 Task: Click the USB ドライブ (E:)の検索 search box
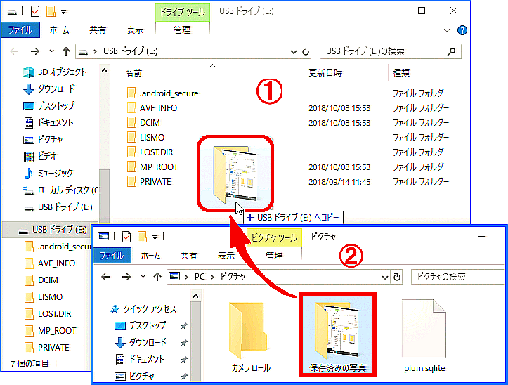tap(391, 51)
